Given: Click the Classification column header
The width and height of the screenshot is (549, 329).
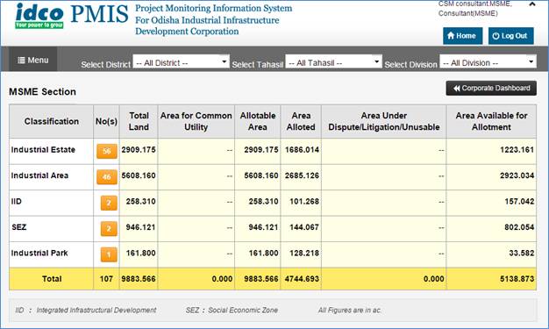Looking at the screenshot, I should pos(52,121).
